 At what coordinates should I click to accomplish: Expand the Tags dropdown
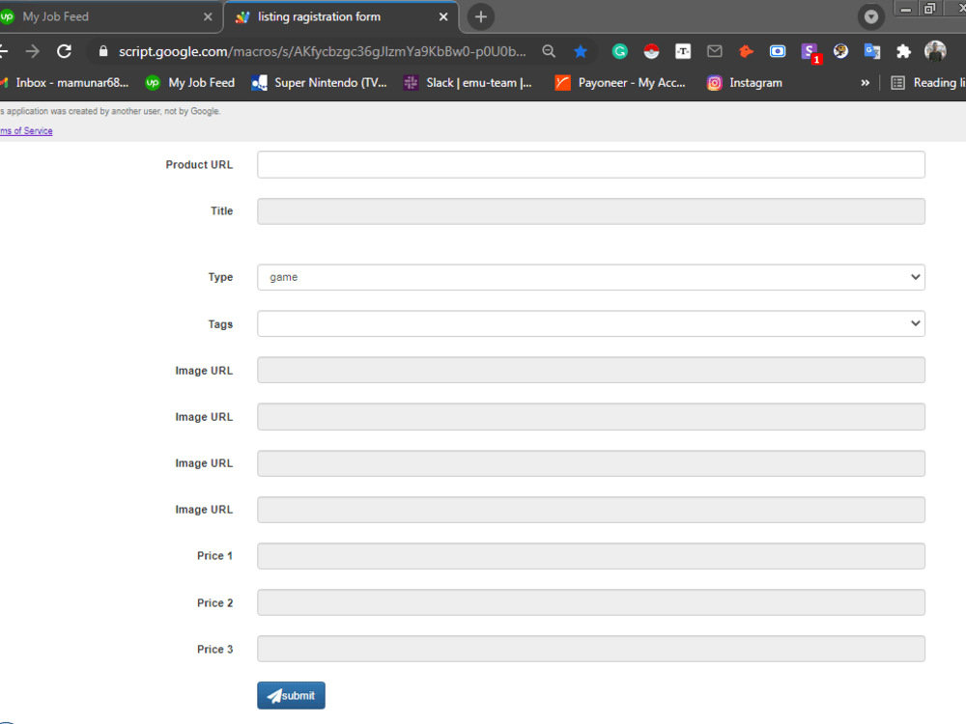point(591,323)
